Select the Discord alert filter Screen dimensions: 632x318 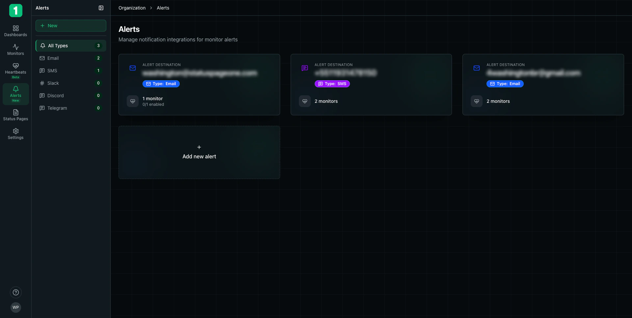70,96
